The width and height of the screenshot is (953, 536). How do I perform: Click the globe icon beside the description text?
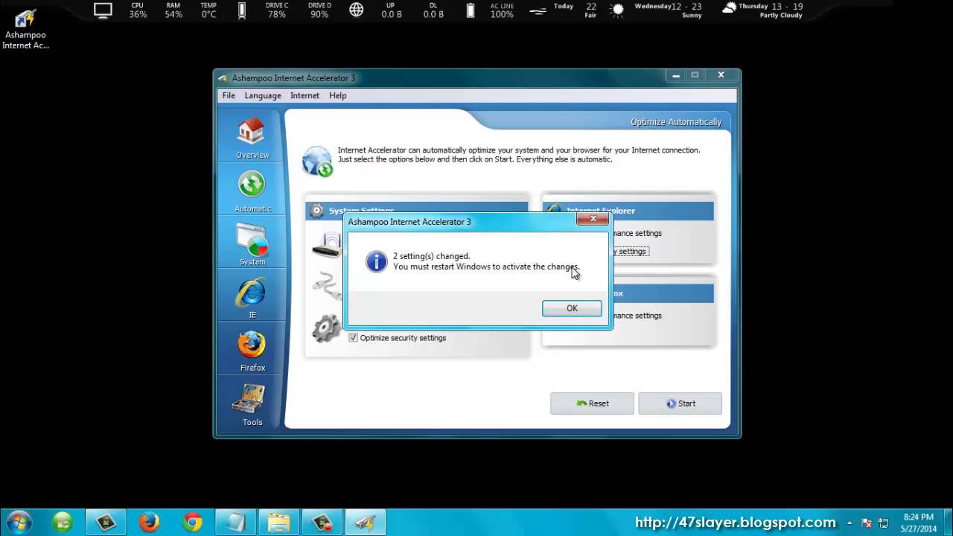[x=317, y=161]
